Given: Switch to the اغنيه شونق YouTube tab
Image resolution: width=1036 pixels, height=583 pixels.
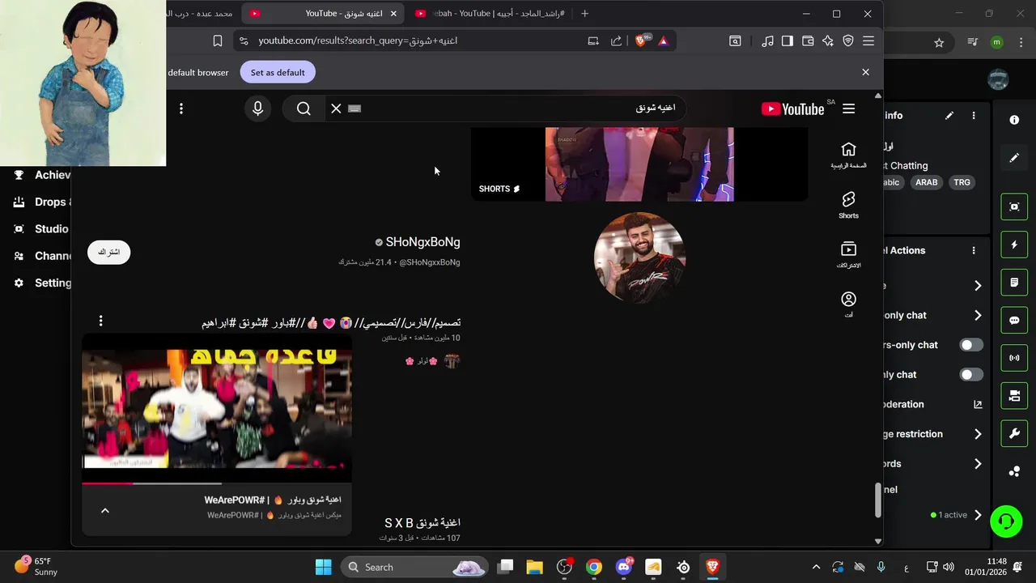Looking at the screenshot, I should pos(323,13).
